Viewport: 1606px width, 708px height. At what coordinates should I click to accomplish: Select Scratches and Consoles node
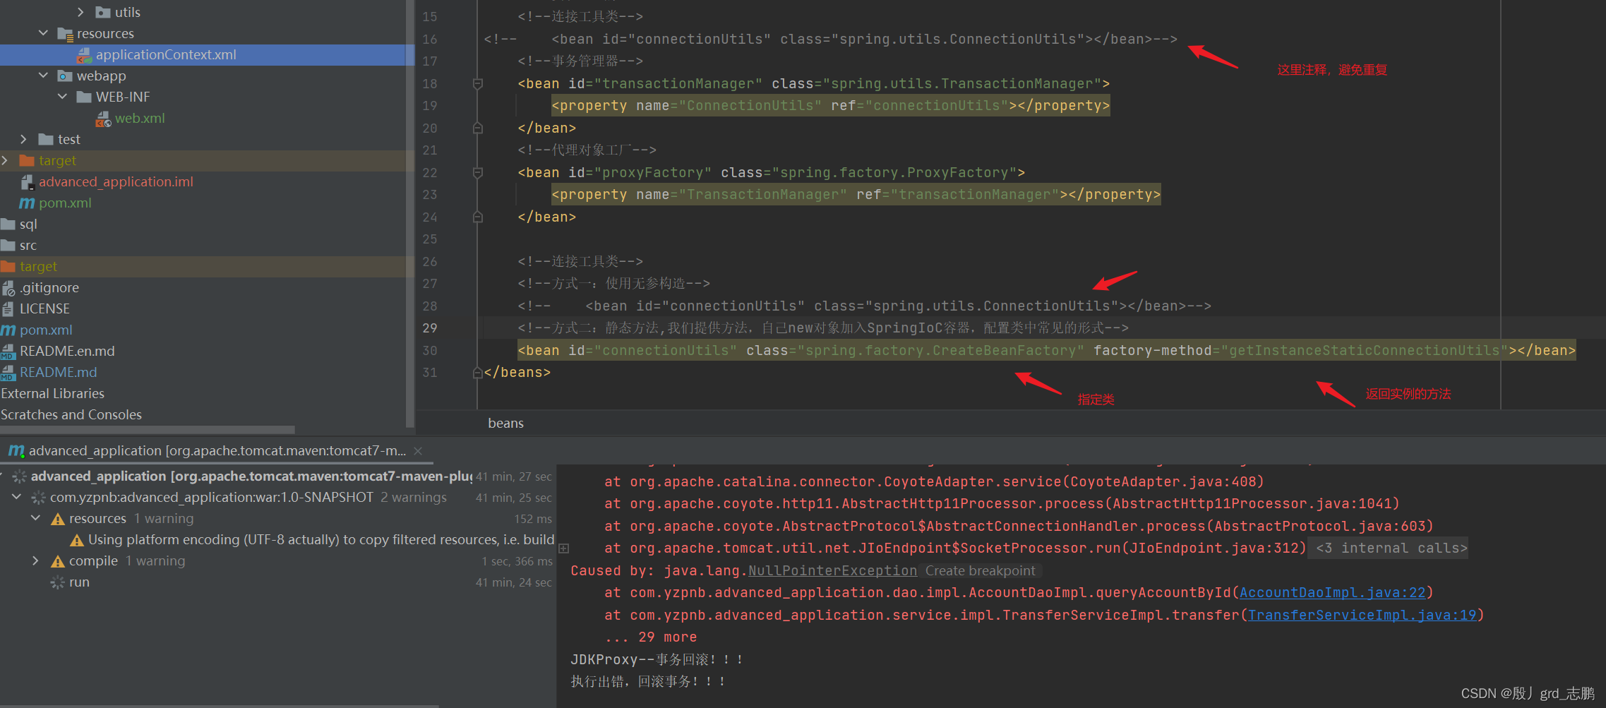pyautogui.click(x=71, y=414)
